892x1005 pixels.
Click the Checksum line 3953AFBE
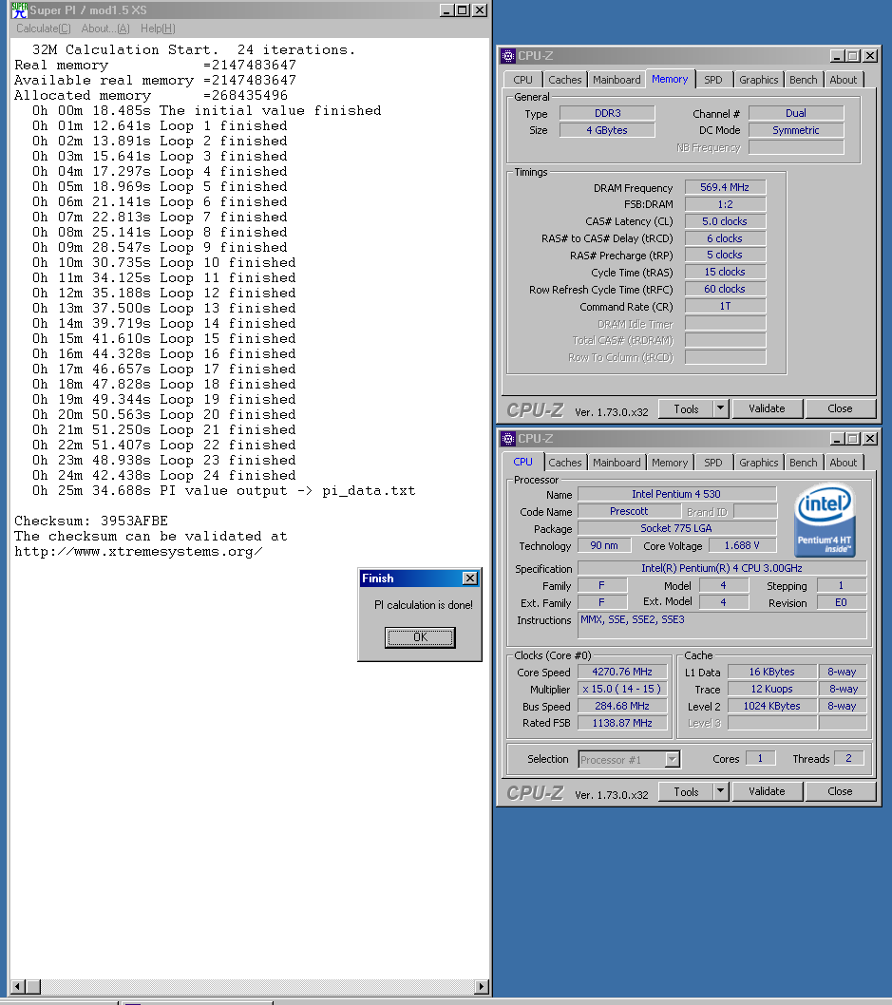[91, 521]
